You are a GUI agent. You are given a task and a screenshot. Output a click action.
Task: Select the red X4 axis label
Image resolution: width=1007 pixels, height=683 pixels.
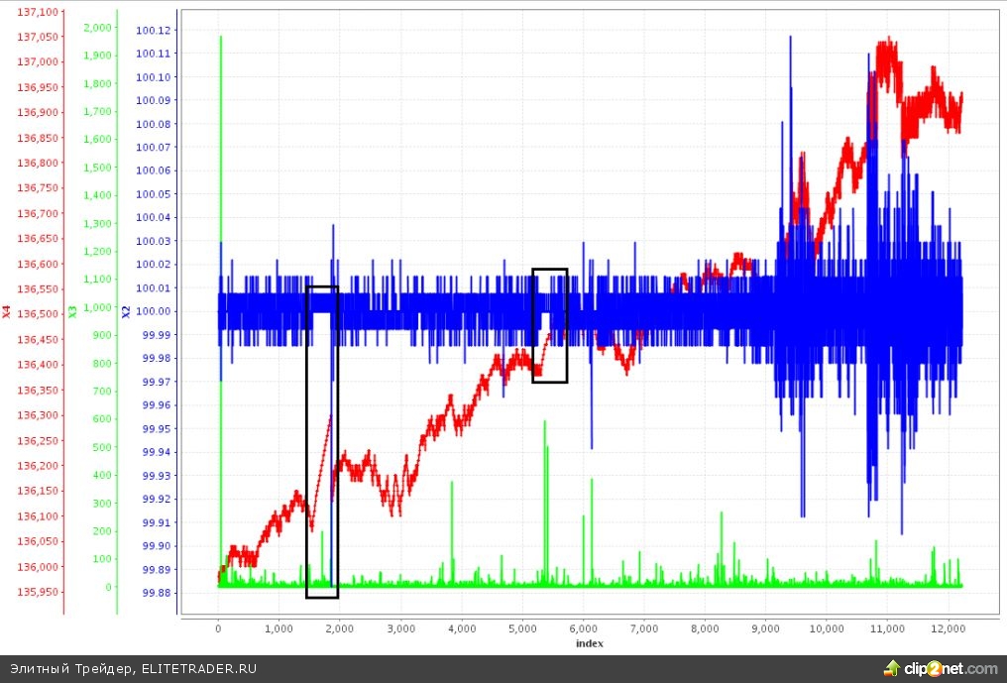point(7,312)
